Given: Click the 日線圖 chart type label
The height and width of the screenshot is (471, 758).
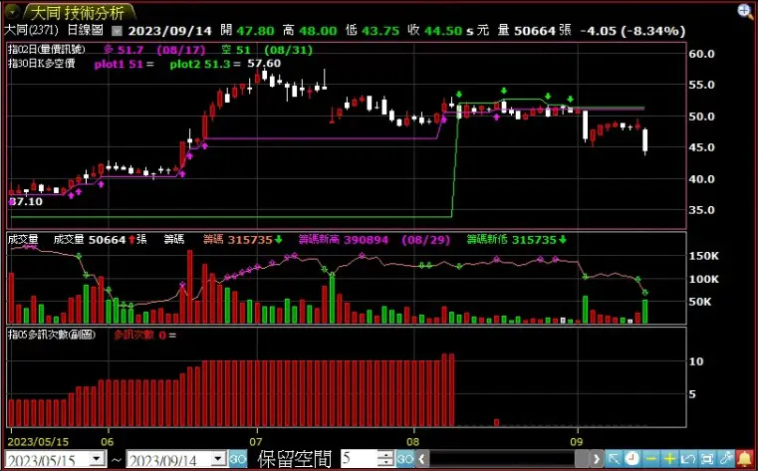Looking at the screenshot, I should click(x=85, y=31).
